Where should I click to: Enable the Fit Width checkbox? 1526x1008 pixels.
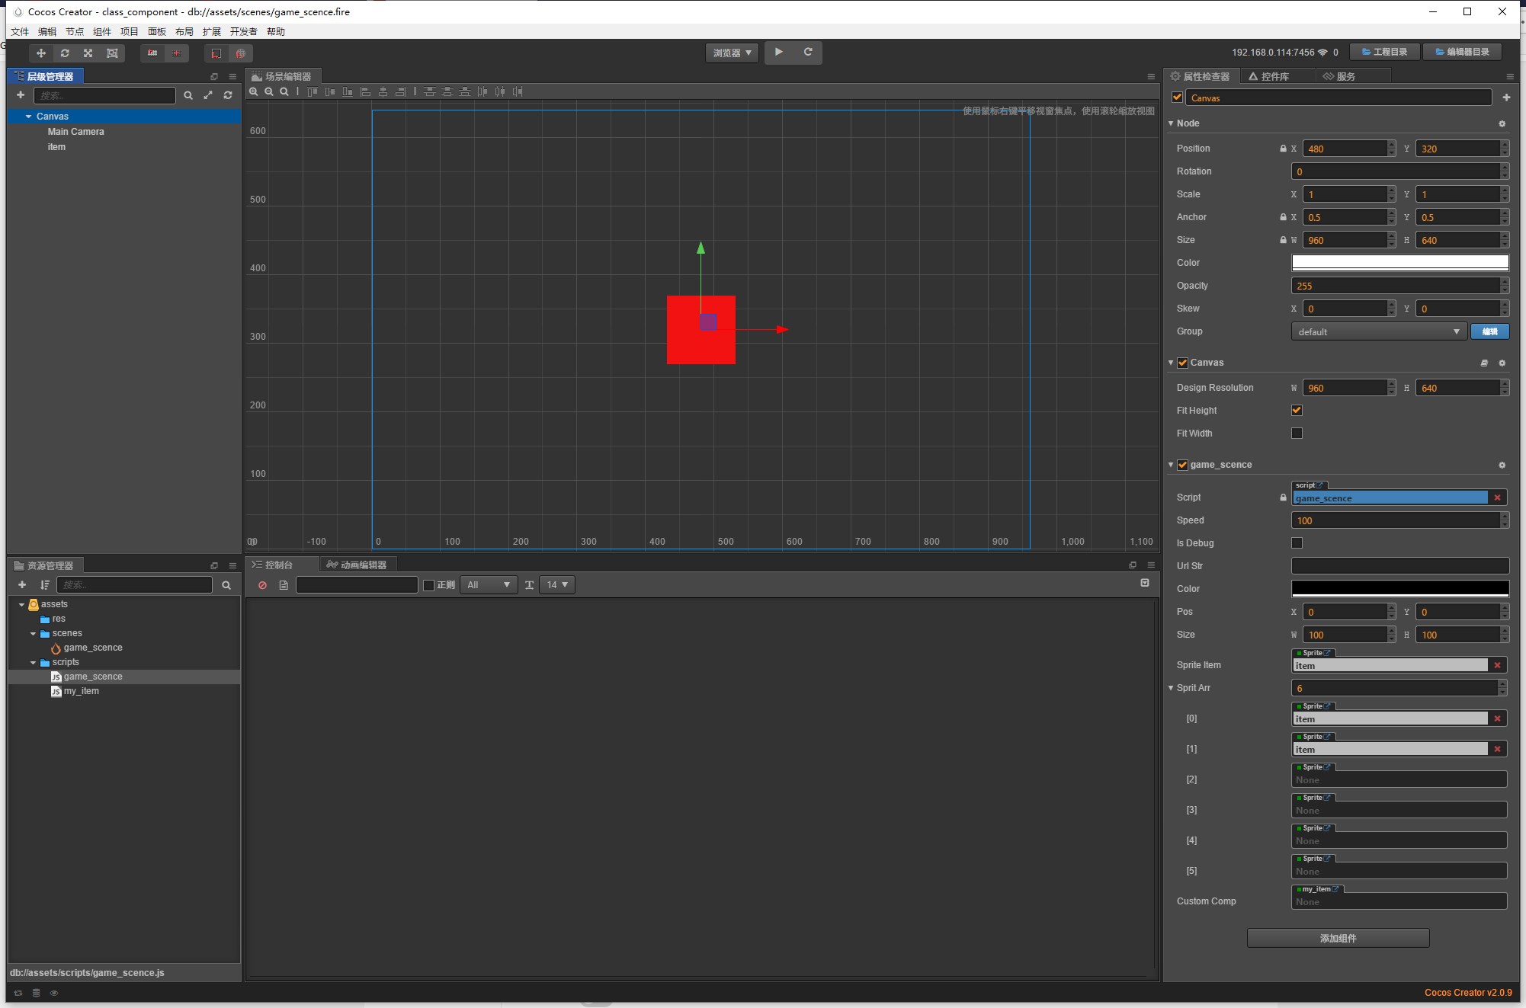point(1297,434)
